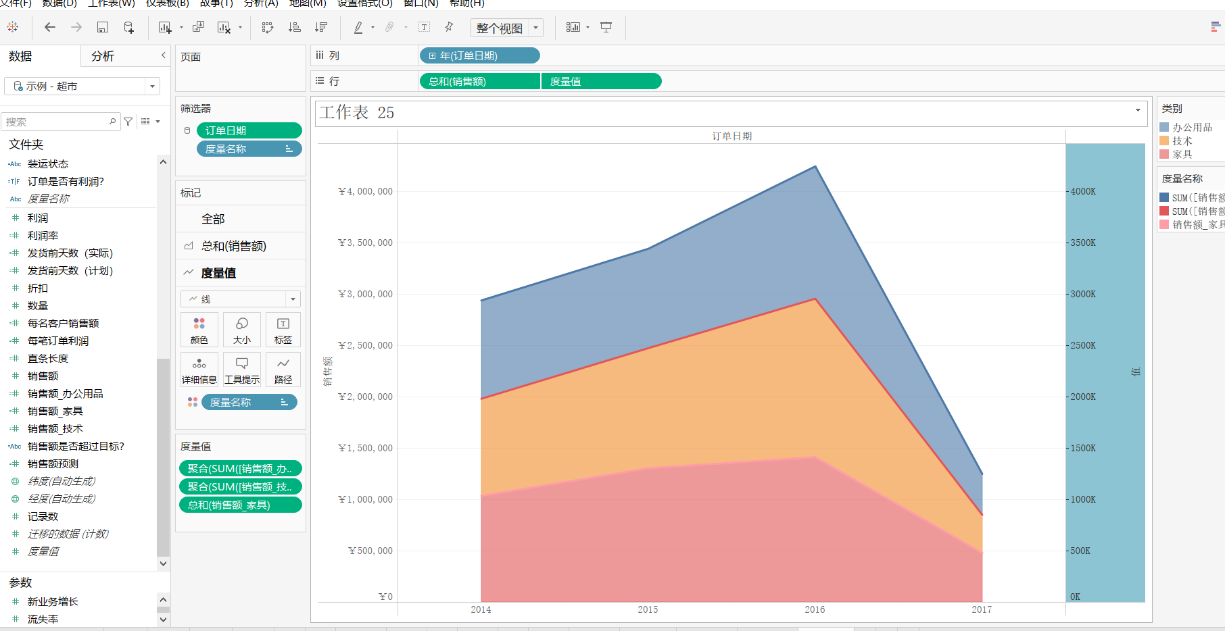
Task: Click the undo back arrow in toolbar
Action: coord(49,27)
